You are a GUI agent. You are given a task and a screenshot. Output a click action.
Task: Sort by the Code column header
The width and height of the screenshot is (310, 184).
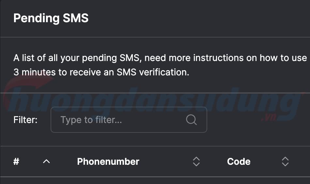[239, 161]
